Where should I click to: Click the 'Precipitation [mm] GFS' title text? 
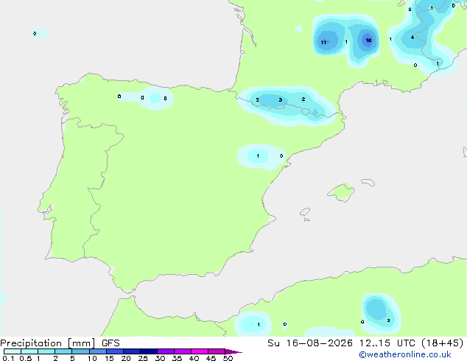[x=60, y=343]
